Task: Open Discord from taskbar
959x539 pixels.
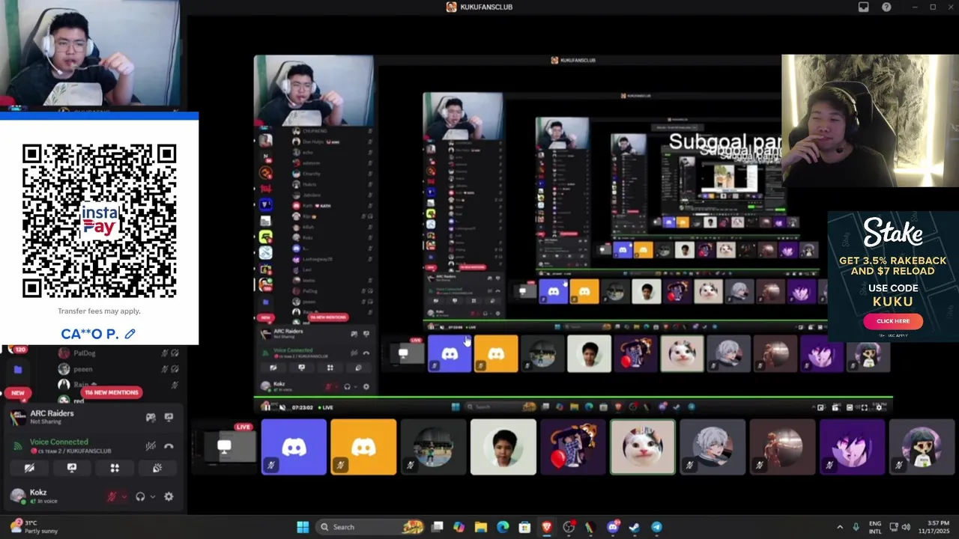Action: click(x=613, y=527)
